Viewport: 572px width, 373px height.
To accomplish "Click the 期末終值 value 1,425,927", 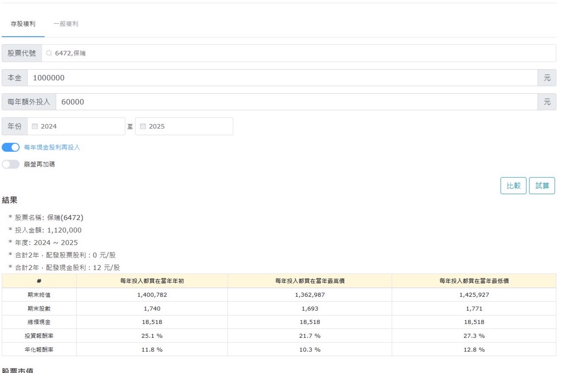I will pos(473,295).
